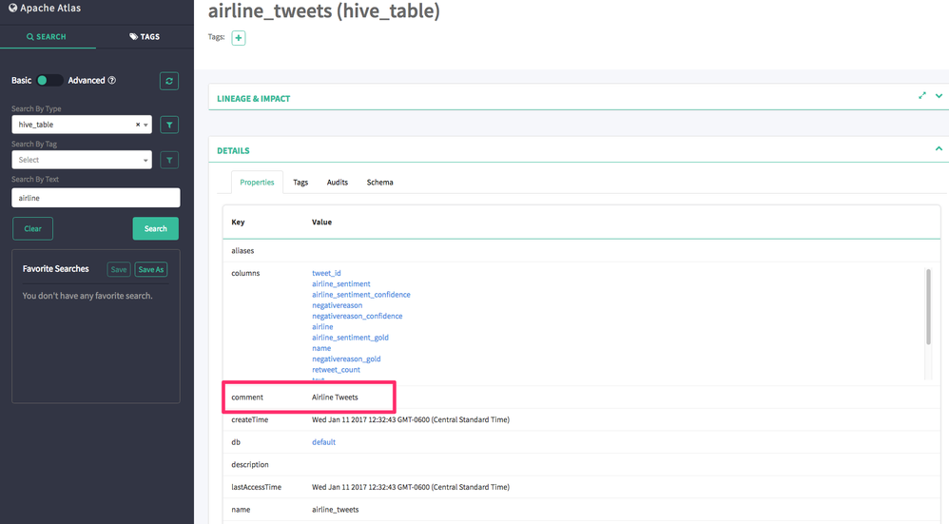The image size is (949, 524).
Task: Toggle Basic to Advanced search switch
Action: pyautogui.click(x=49, y=81)
